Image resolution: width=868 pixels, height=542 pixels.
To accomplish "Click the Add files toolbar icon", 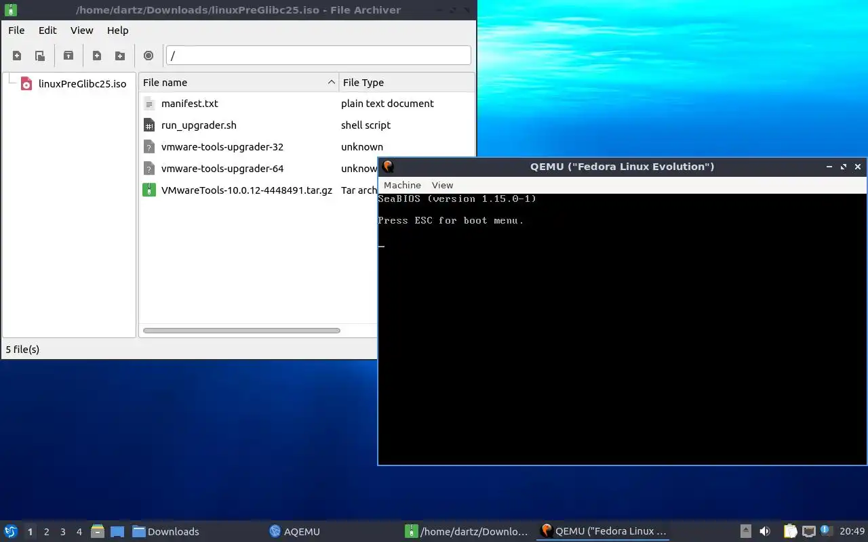I will (x=97, y=56).
